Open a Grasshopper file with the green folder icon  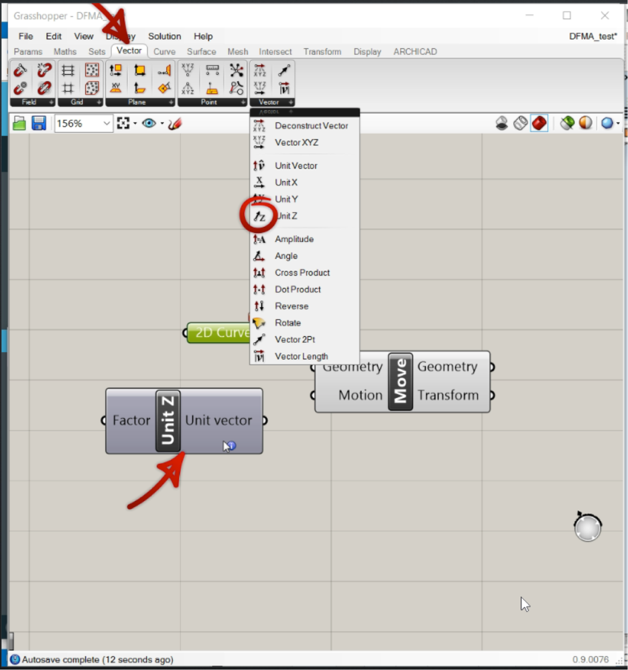tap(19, 123)
